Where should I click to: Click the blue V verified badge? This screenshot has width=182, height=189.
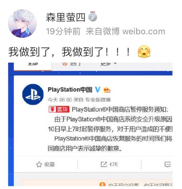[x=98, y=90]
